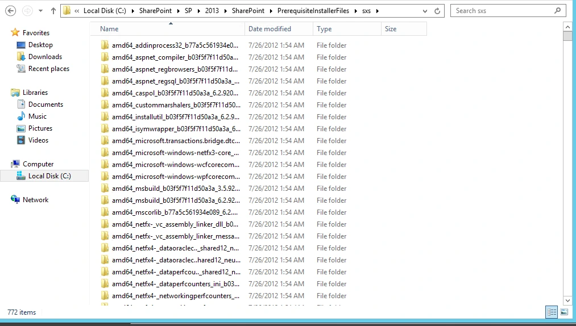
Task: Sort by the Size column header
Action: (x=404, y=28)
